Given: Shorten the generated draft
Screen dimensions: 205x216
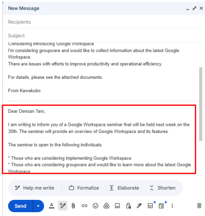Looking at the screenshot, I should pos(162,188).
